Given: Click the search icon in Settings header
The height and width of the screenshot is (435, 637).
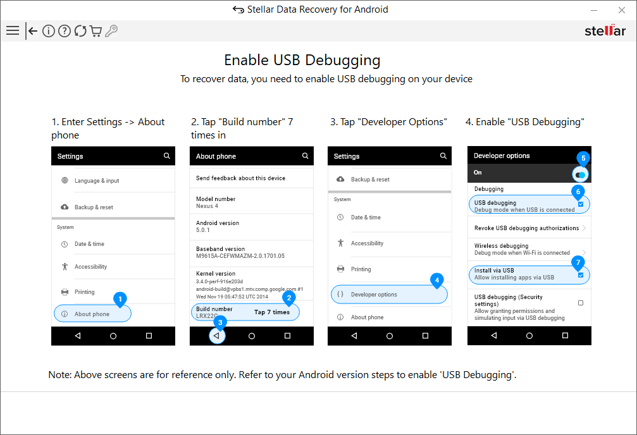Looking at the screenshot, I should click(166, 156).
